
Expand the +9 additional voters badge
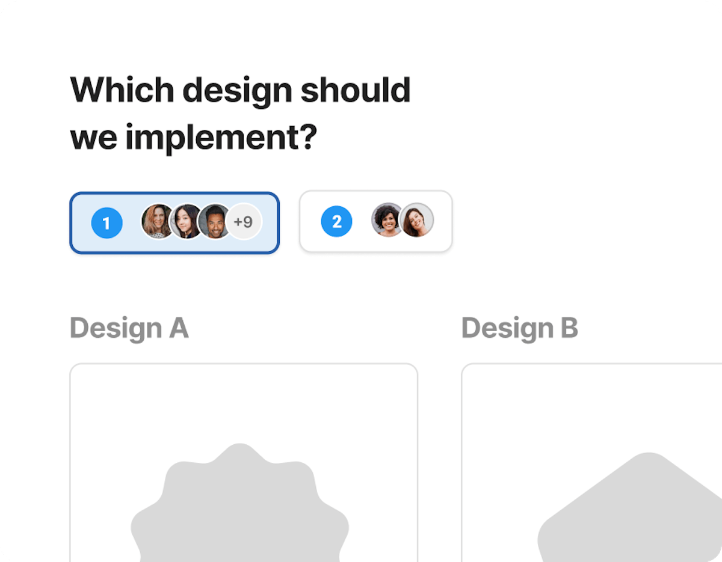tap(244, 222)
